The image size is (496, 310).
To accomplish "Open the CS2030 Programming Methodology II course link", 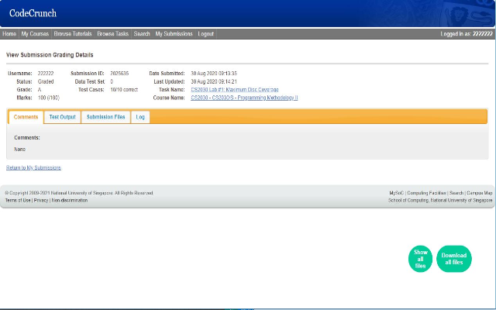I will pyautogui.click(x=244, y=98).
